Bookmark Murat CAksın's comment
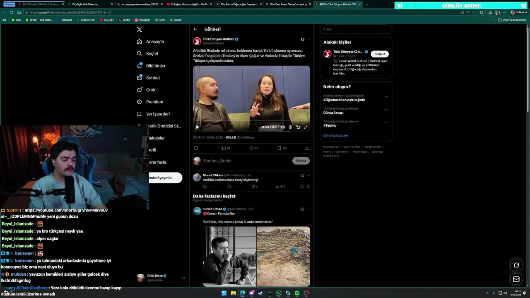This screenshot has height=298, width=530. coord(302,187)
